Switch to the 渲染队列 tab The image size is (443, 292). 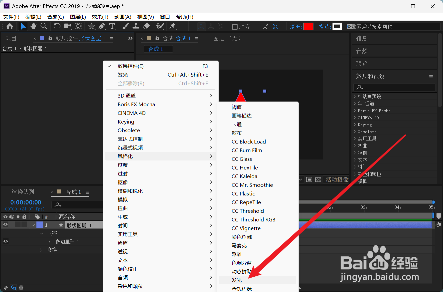[22, 191]
